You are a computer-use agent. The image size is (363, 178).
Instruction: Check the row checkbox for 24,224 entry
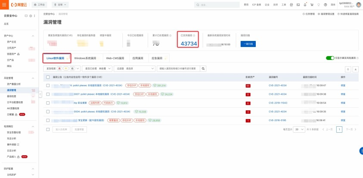48,94
